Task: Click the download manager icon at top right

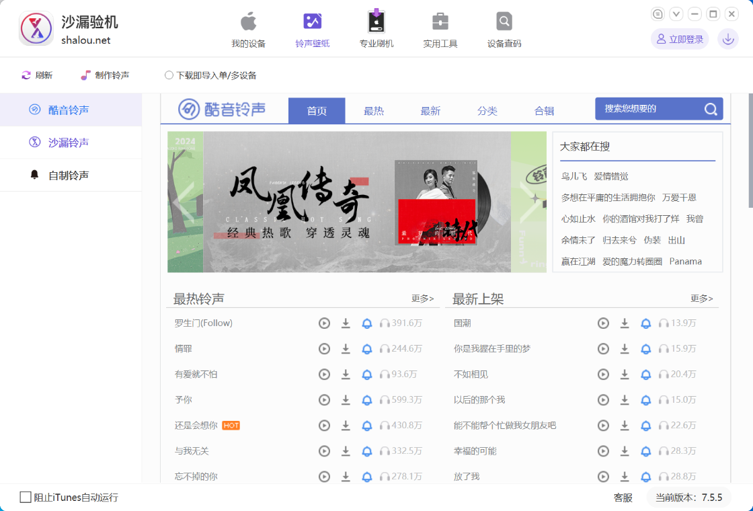Action: point(728,39)
